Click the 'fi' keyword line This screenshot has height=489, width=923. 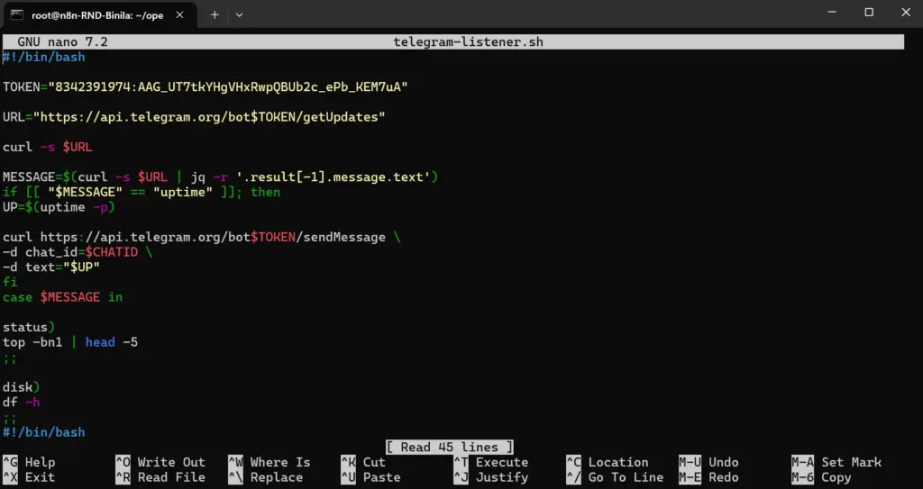10,282
